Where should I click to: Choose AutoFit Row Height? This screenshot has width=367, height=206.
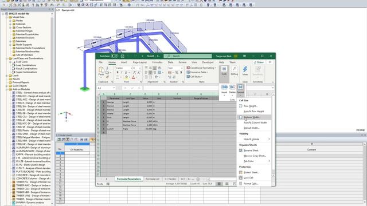point(254,112)
